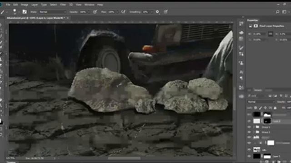This screenshot has height=163, width=291.
Task: Select the Layer 6 mask thumbnail
Action: 267,121
